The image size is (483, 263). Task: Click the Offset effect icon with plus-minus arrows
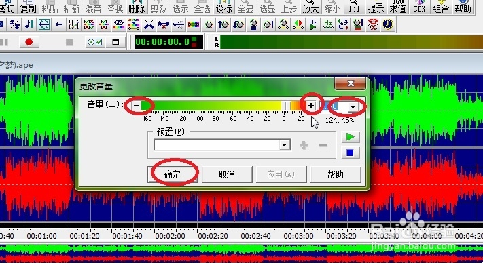[x=14, y=24]
